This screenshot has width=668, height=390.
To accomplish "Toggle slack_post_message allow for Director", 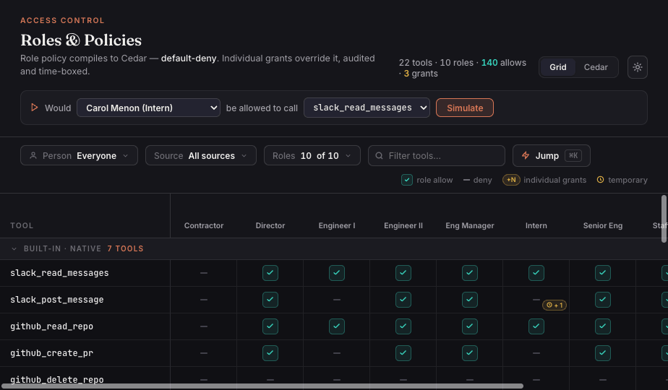I will 270,299.
